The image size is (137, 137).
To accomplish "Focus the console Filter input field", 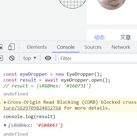I will [98, 58].
